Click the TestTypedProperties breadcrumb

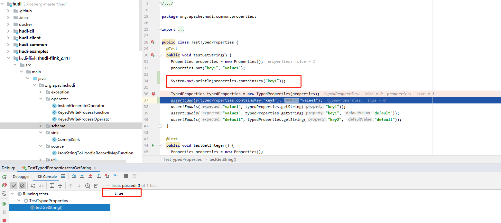[x=182, y=160]
